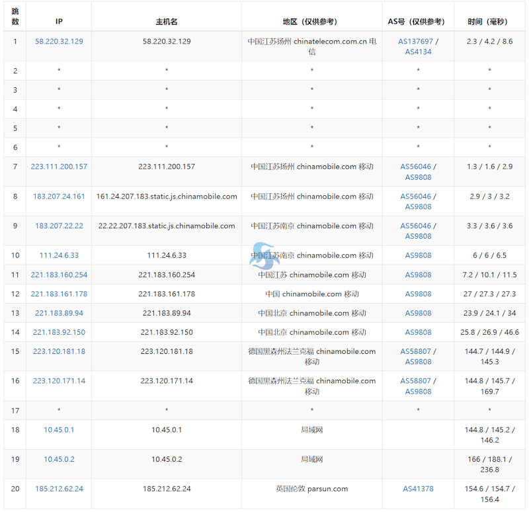This screenshot has width=529, height=512.
Task: Open IP link 223.111.200.157
Action: pos(59,167)
